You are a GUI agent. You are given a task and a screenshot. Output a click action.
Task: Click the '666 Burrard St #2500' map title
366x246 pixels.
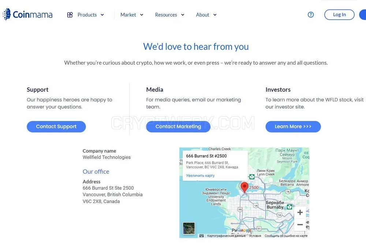pos(206,156)
